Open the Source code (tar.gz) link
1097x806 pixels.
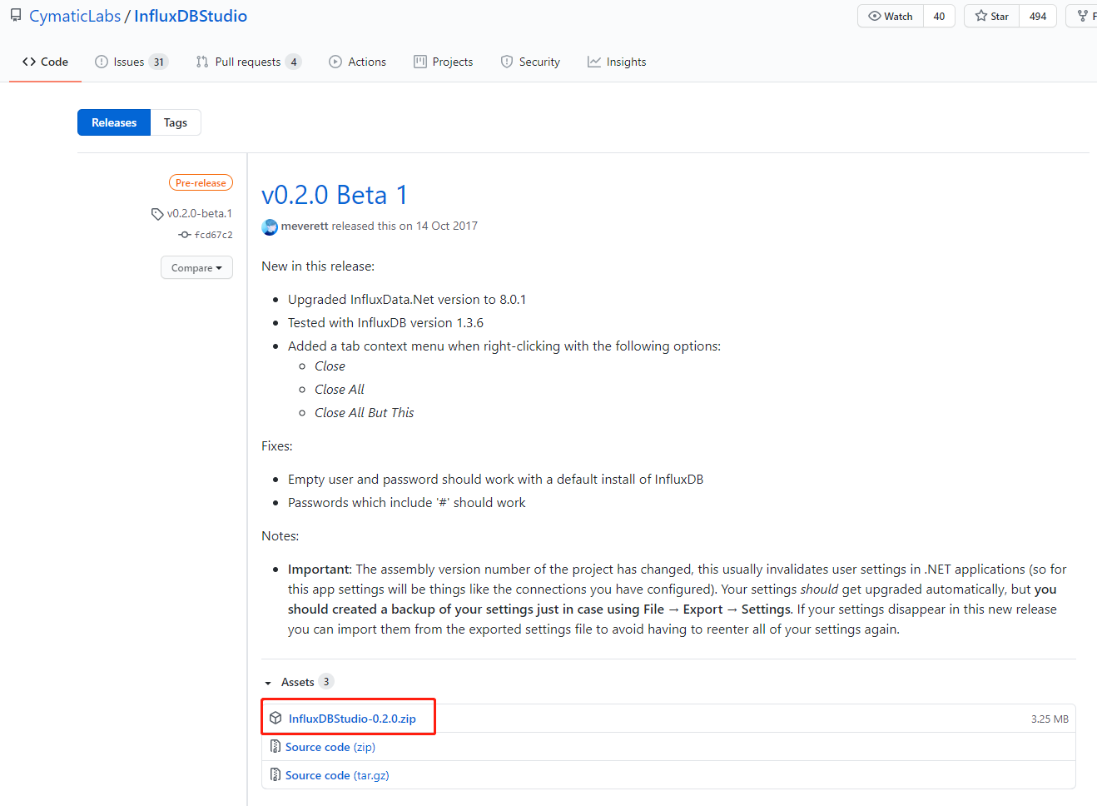click(x=336, y=774)
